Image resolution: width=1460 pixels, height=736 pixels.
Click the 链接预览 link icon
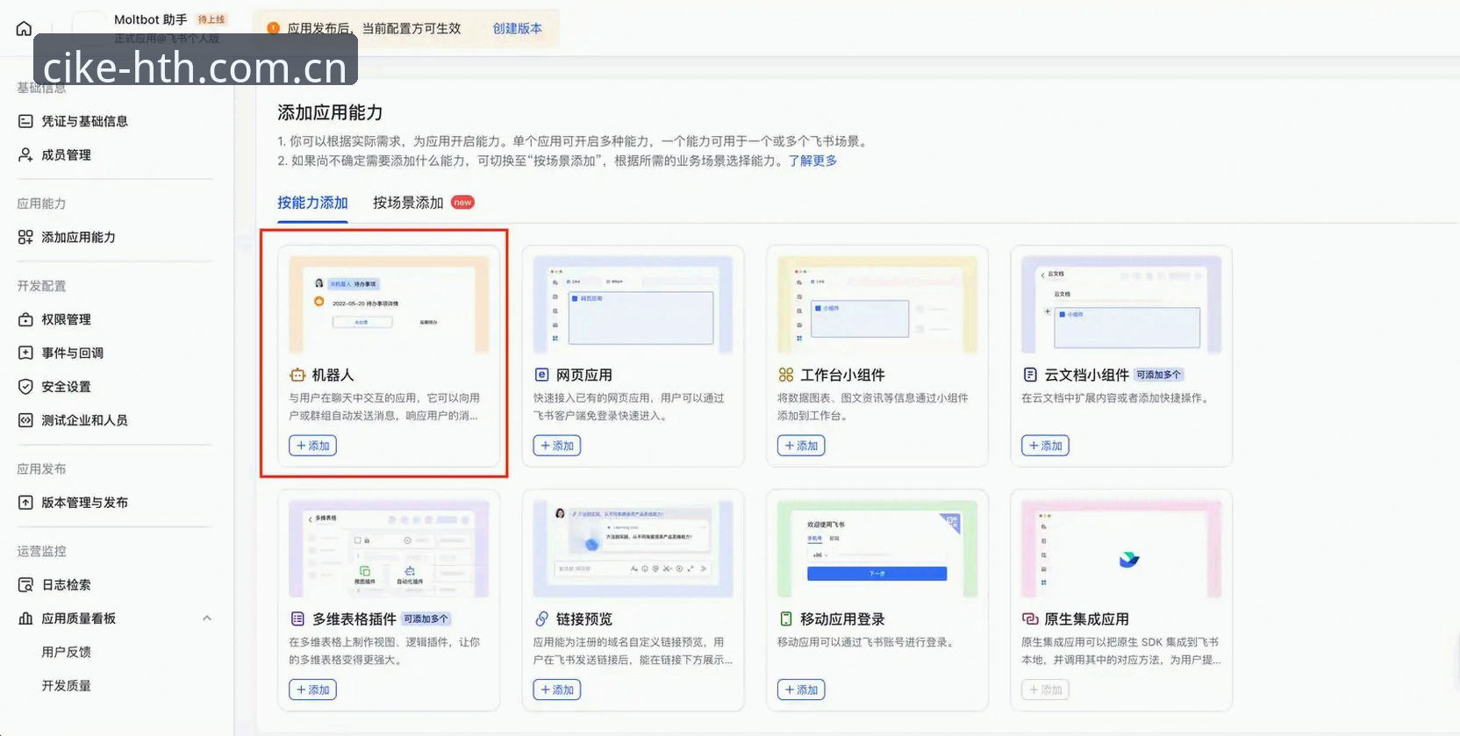point(541,618)
